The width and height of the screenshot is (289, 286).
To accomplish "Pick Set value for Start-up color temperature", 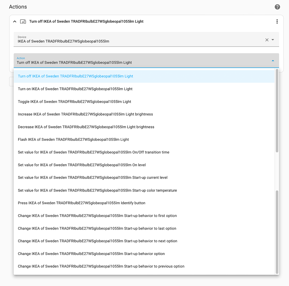I will point(144,190).
